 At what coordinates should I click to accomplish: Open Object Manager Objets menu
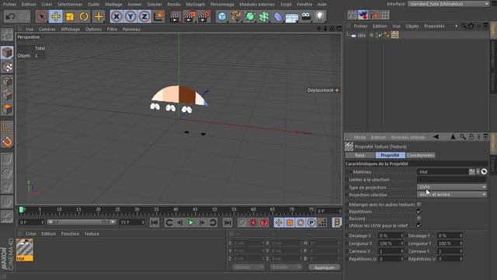[412, 26]
